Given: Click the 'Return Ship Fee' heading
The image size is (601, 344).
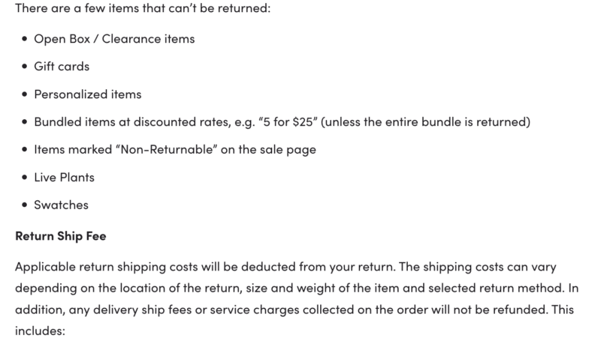Looking at the screenshot, I should [61, 236].
